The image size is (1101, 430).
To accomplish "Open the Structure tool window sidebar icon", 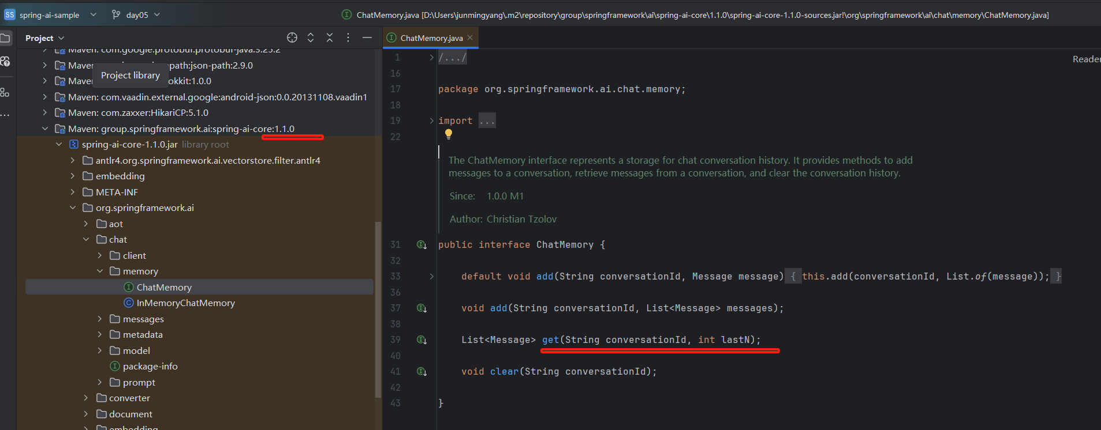I will pyautogui.click(x=5, y=92).
